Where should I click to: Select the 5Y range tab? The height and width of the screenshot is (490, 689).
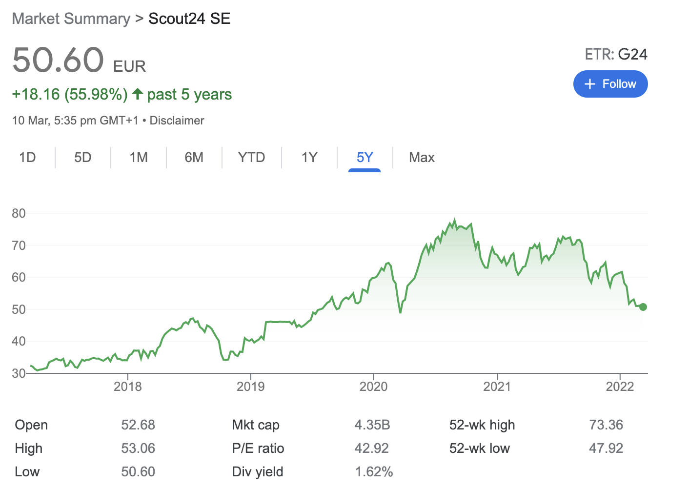tap(365, 157)
